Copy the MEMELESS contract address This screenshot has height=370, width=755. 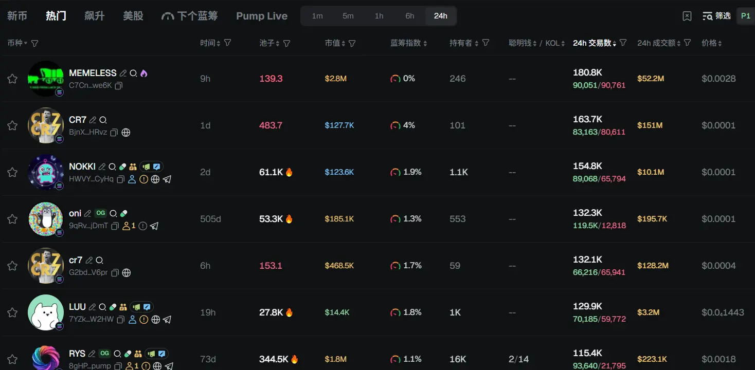click(x=119, y=86)
